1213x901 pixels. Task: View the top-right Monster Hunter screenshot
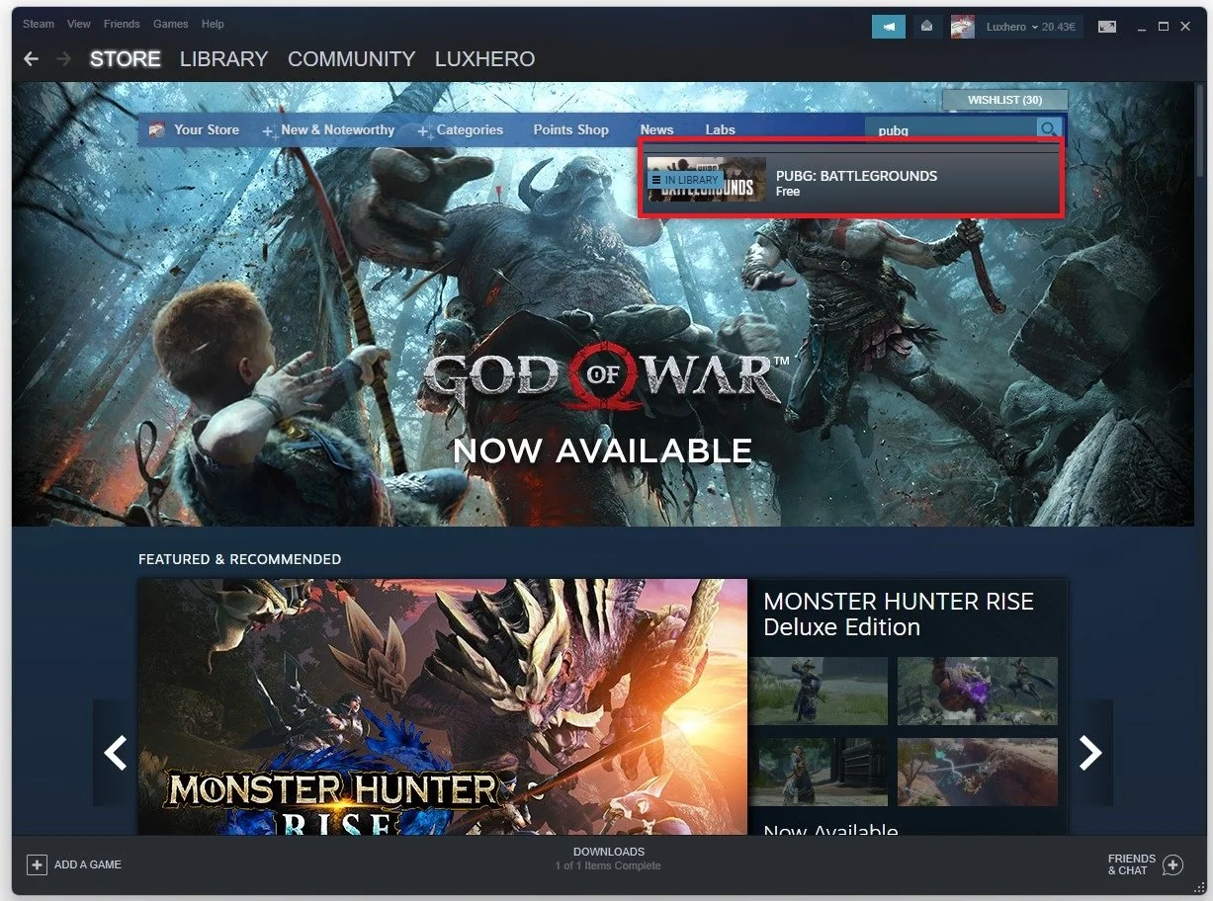(978, 691)
